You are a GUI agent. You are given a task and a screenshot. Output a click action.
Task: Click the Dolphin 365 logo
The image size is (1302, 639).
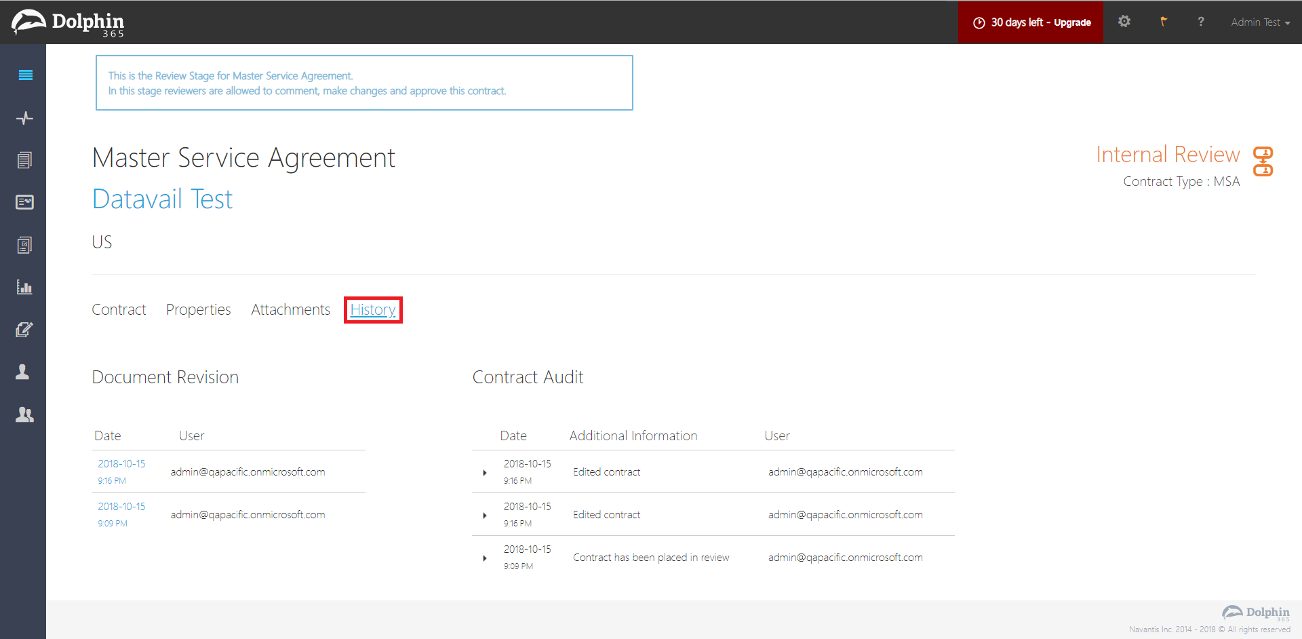pyautogui.click(x=68, y=23)
